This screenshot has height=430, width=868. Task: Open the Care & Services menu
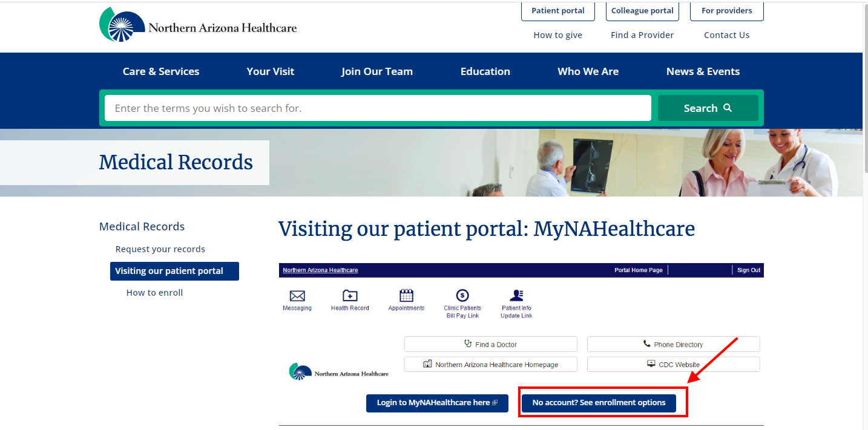pyautogui.click(x=161, y=71)
